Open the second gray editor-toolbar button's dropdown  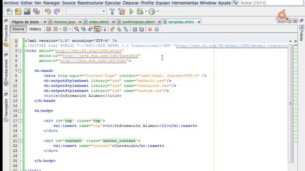pos(70,29)
